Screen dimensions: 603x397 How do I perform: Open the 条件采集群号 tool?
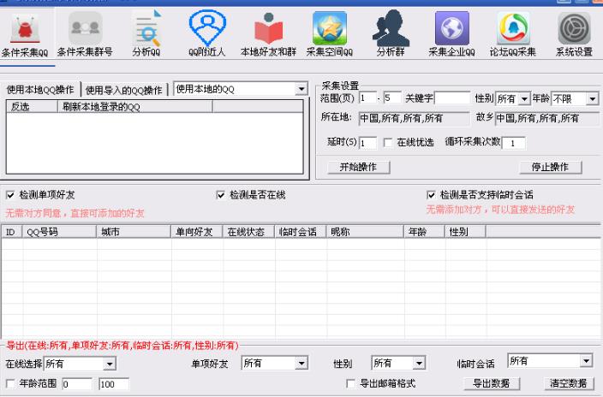coord(85,35)
